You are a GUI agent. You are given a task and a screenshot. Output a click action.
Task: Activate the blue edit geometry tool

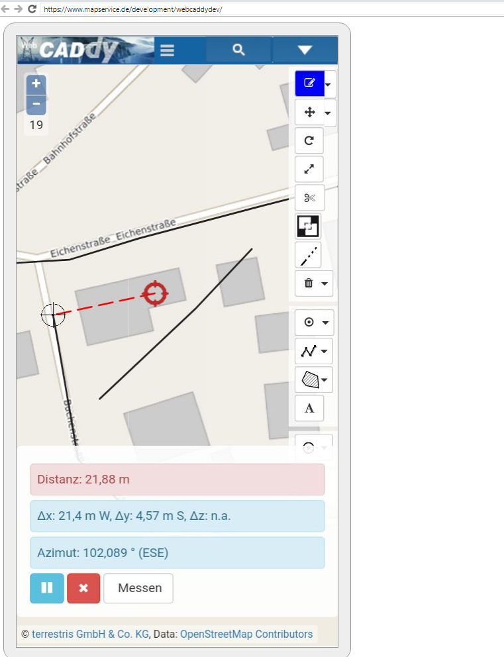pos(309,83)
